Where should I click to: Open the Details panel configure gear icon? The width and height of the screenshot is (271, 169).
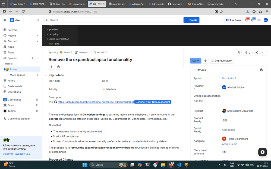click(262, 70)
